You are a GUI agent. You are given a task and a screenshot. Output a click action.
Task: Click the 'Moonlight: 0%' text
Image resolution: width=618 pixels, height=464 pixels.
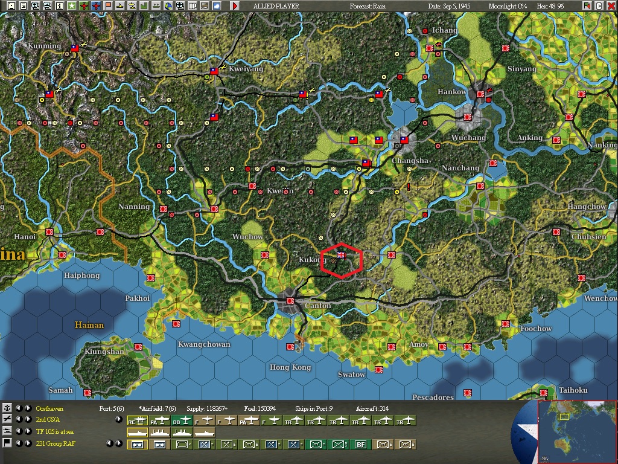508,6
